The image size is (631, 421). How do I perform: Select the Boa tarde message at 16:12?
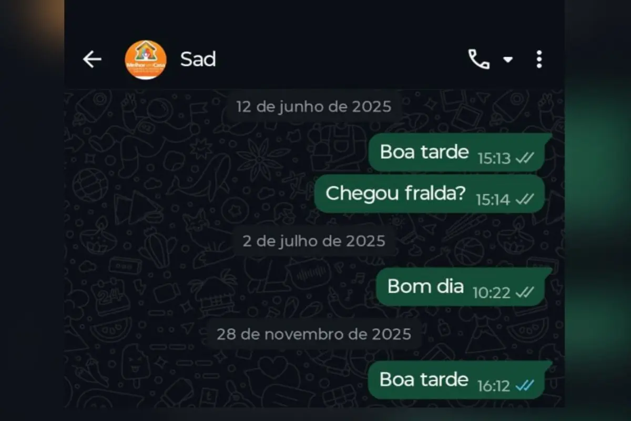click(x=456, y=380)
